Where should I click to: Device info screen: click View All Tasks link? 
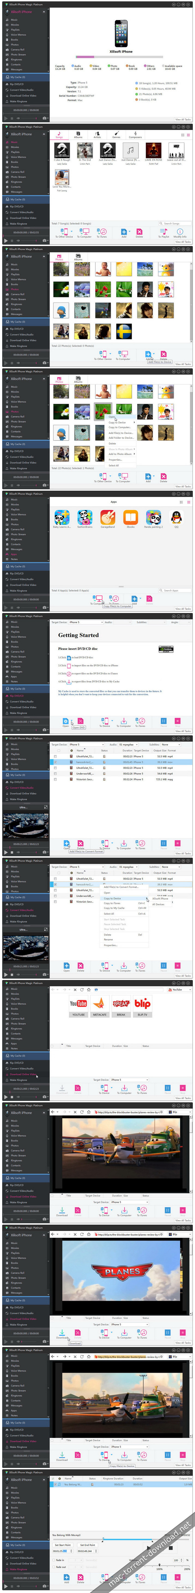(x=183, y=120)
